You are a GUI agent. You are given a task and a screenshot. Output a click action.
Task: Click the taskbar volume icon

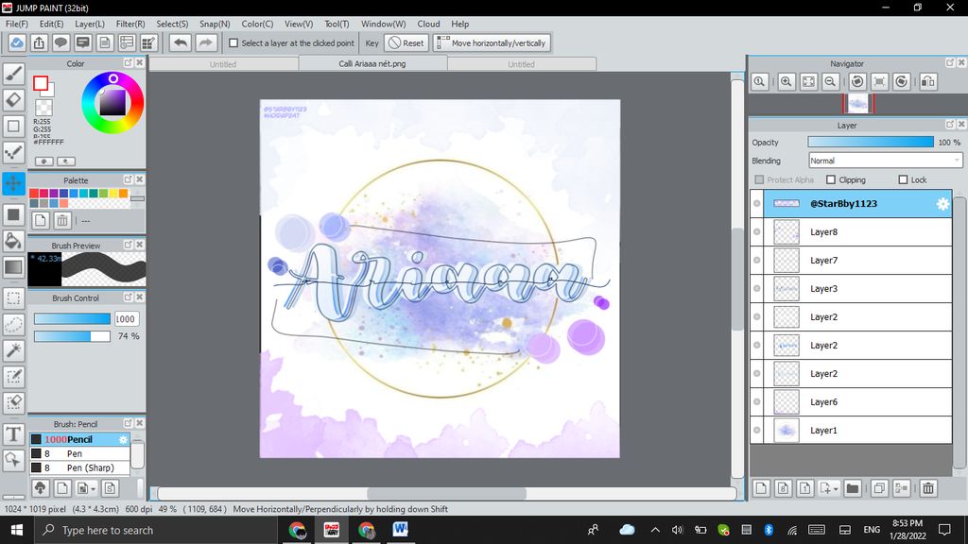pyautogui.click(x=677, y=530)
